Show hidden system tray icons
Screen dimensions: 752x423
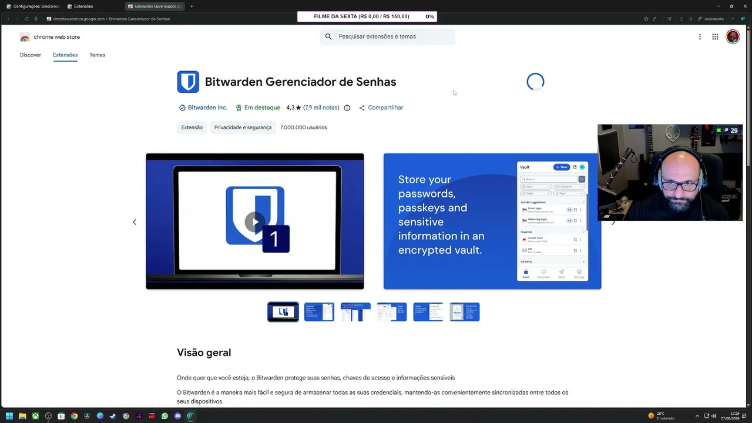click(x=697, y=416)
